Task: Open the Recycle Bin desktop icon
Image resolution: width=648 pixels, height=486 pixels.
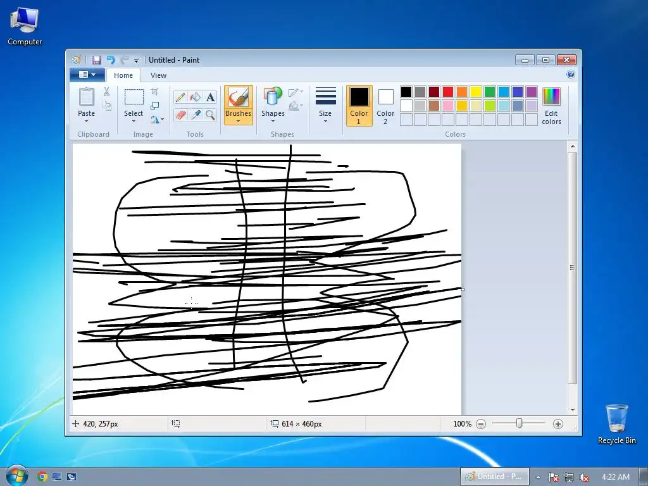Action: [616, 424]
